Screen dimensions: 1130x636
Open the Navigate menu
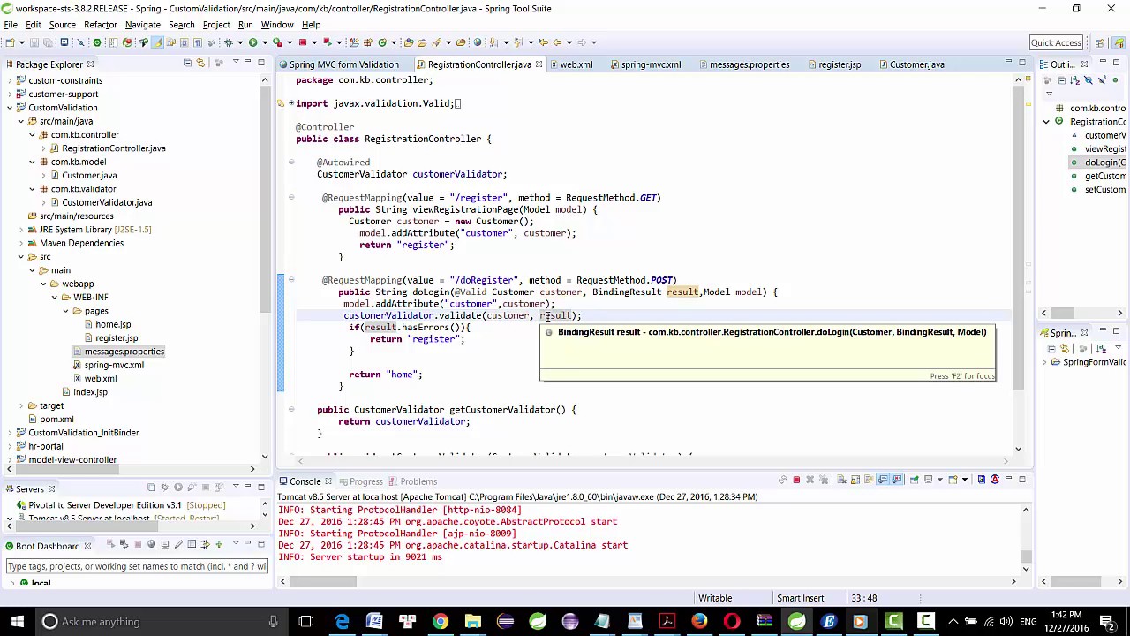142,25
